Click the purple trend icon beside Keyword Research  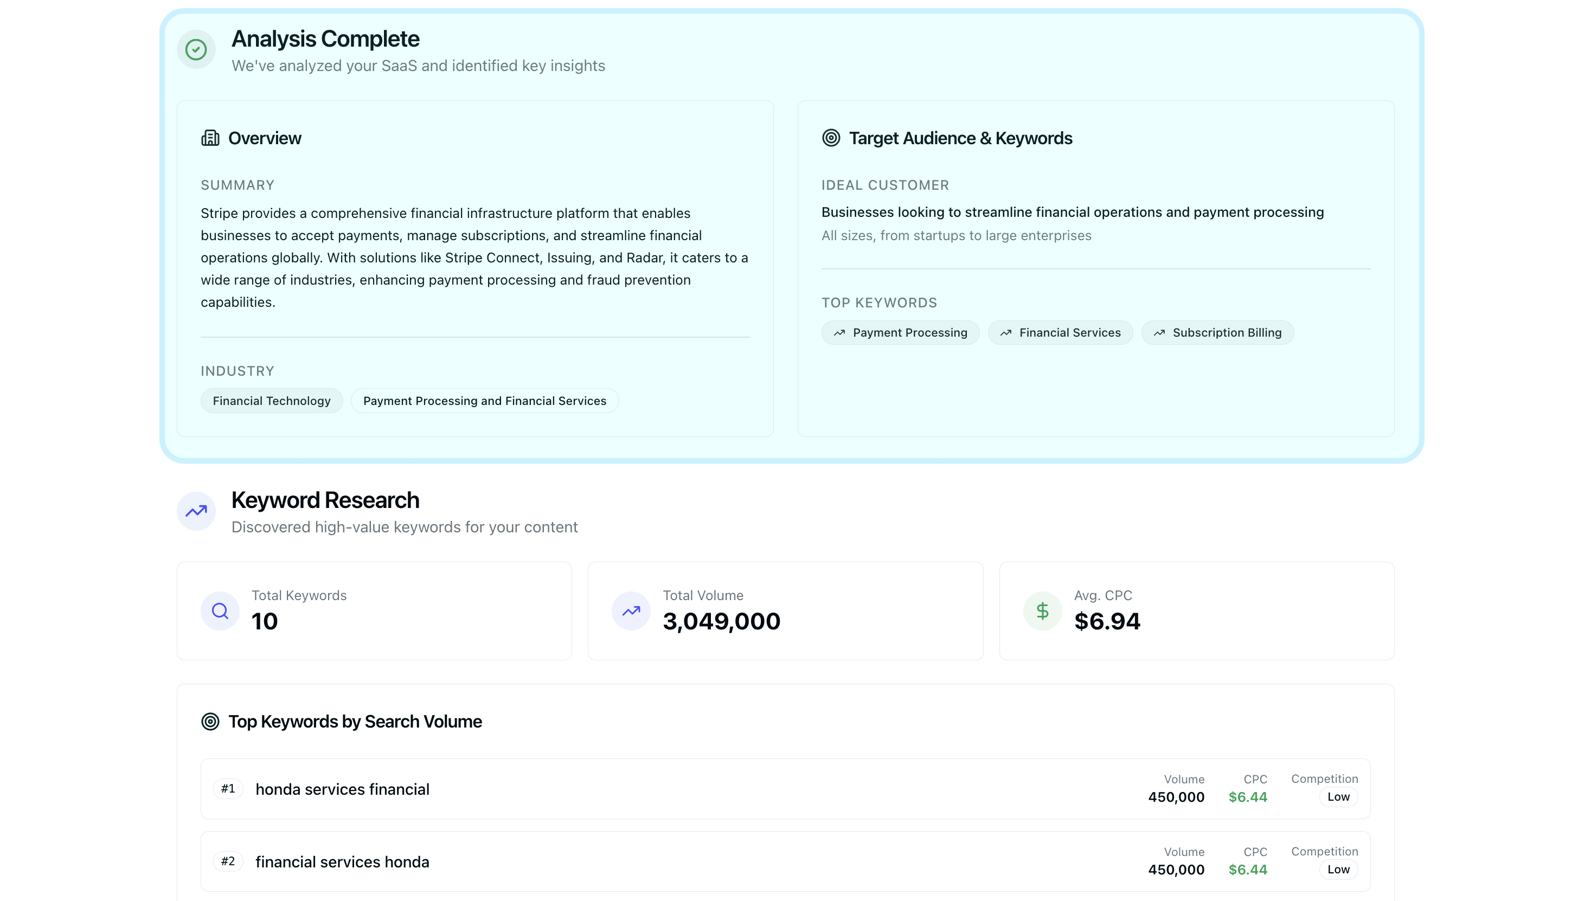(x=196, y=511)
